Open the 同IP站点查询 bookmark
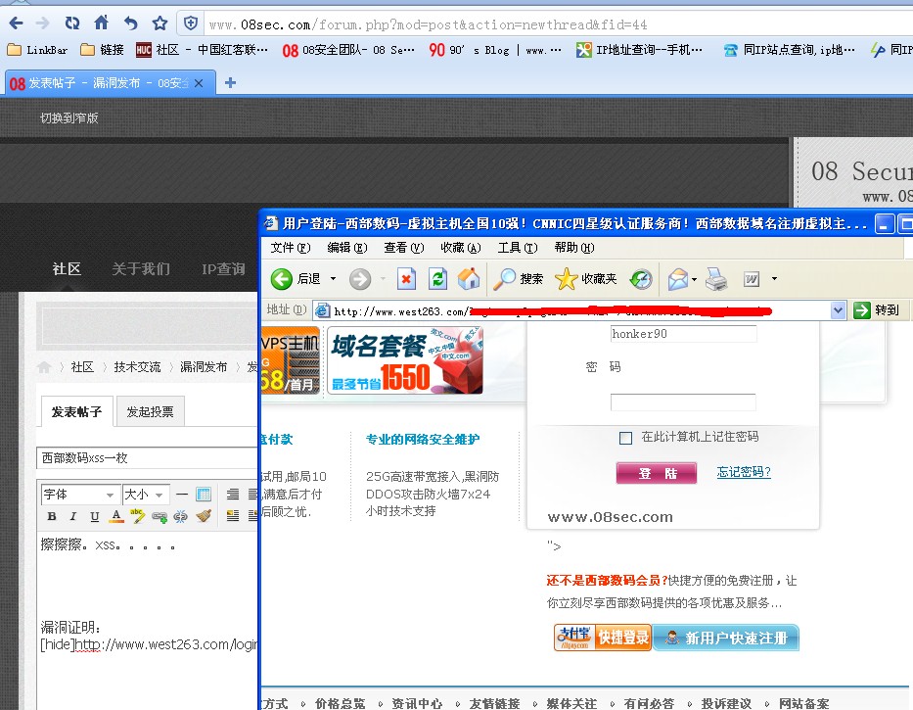 [x=790, y=50]
